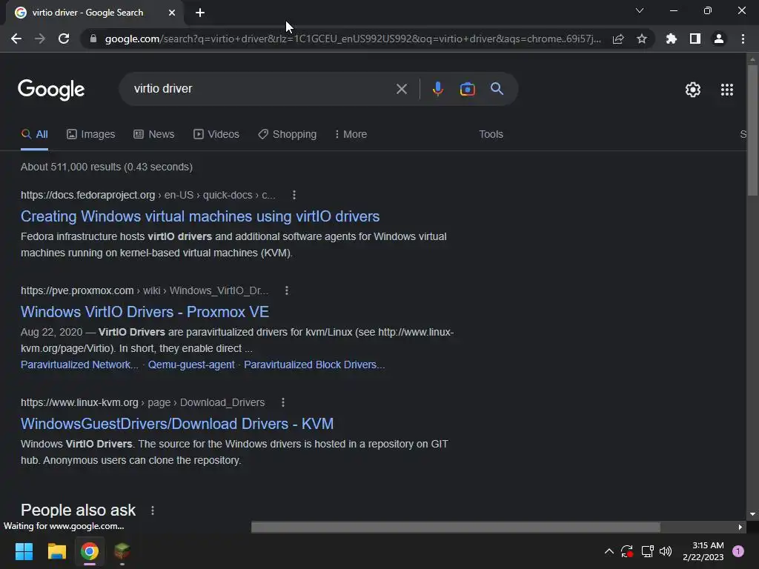Viewport: 759px width, 569px height.
Task: Go back to the previous page
Action: tap(16, 39)
